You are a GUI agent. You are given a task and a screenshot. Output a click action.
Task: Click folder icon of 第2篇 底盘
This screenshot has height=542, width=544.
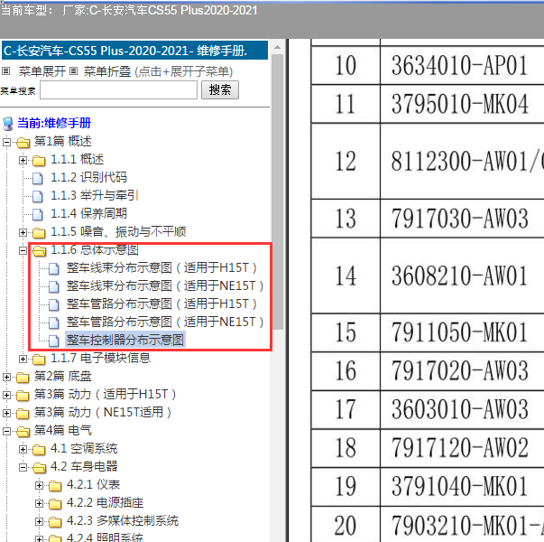pyautogui.click(x=23, y=377)
